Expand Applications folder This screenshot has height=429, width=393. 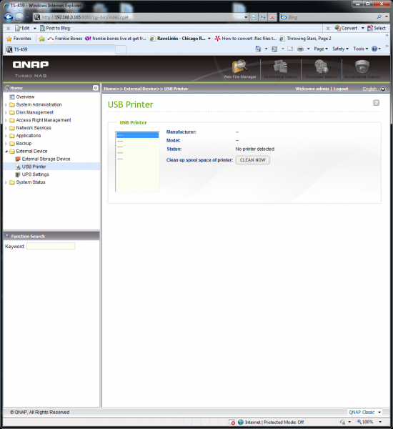[6, 136]
